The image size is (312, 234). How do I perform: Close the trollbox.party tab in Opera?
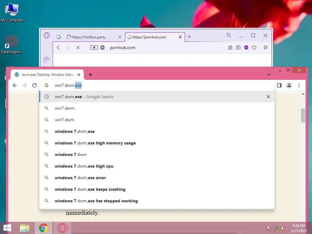tap(120, 37)
